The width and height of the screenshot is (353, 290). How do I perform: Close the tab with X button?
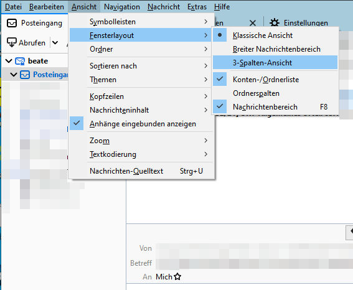[253, 23]
